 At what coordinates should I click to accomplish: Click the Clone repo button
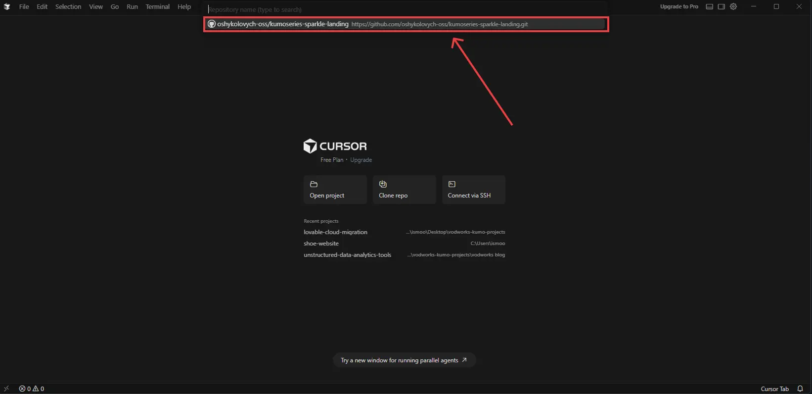coord(405,190)
